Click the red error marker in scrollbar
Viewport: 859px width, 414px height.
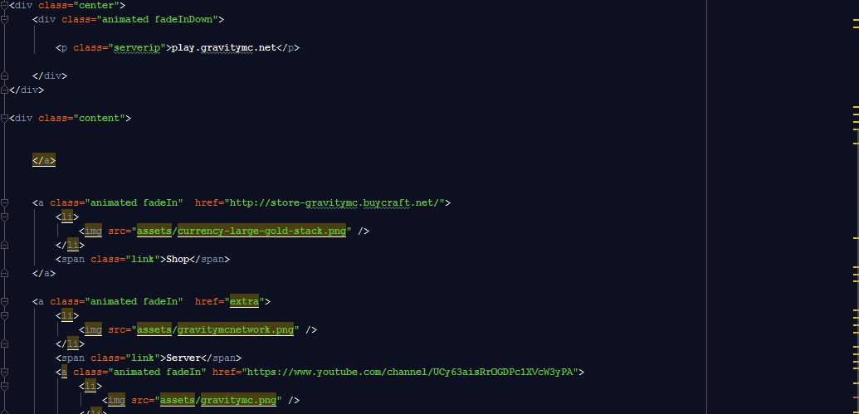pyautogui.click(x=856, y=397)
